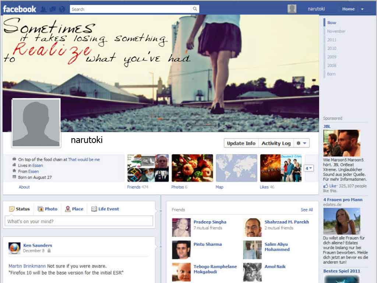377x283 pixels.
Task: Open the messages icon in top bar
Action: [x=53, y=9]
